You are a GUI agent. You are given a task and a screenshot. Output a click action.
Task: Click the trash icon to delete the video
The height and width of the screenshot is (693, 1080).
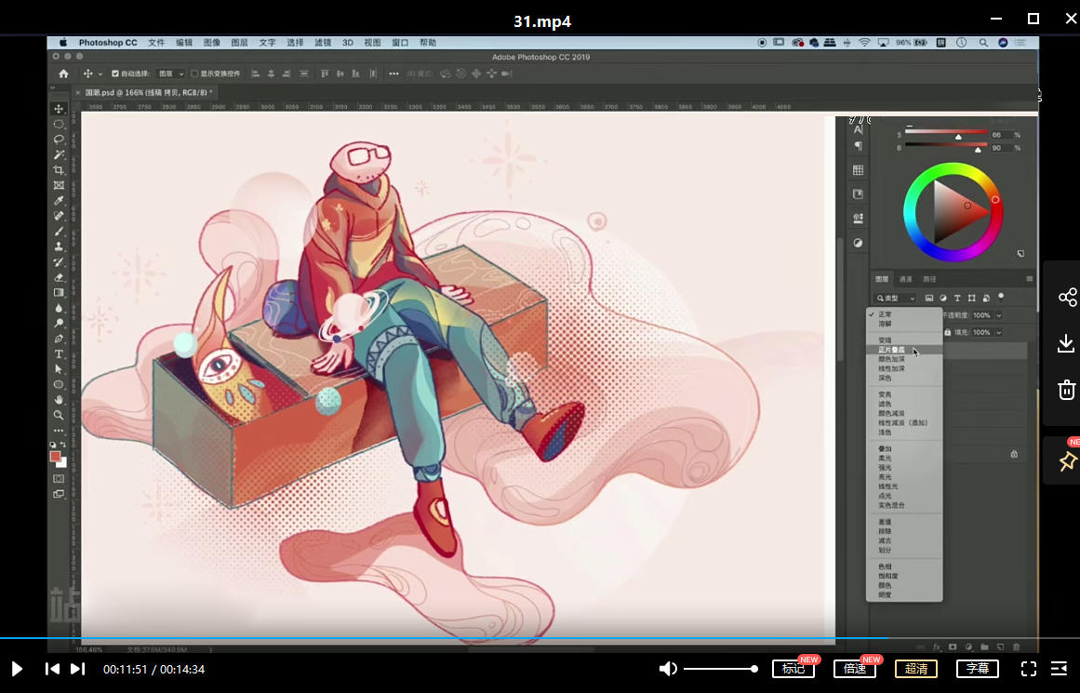(1067, 390)
